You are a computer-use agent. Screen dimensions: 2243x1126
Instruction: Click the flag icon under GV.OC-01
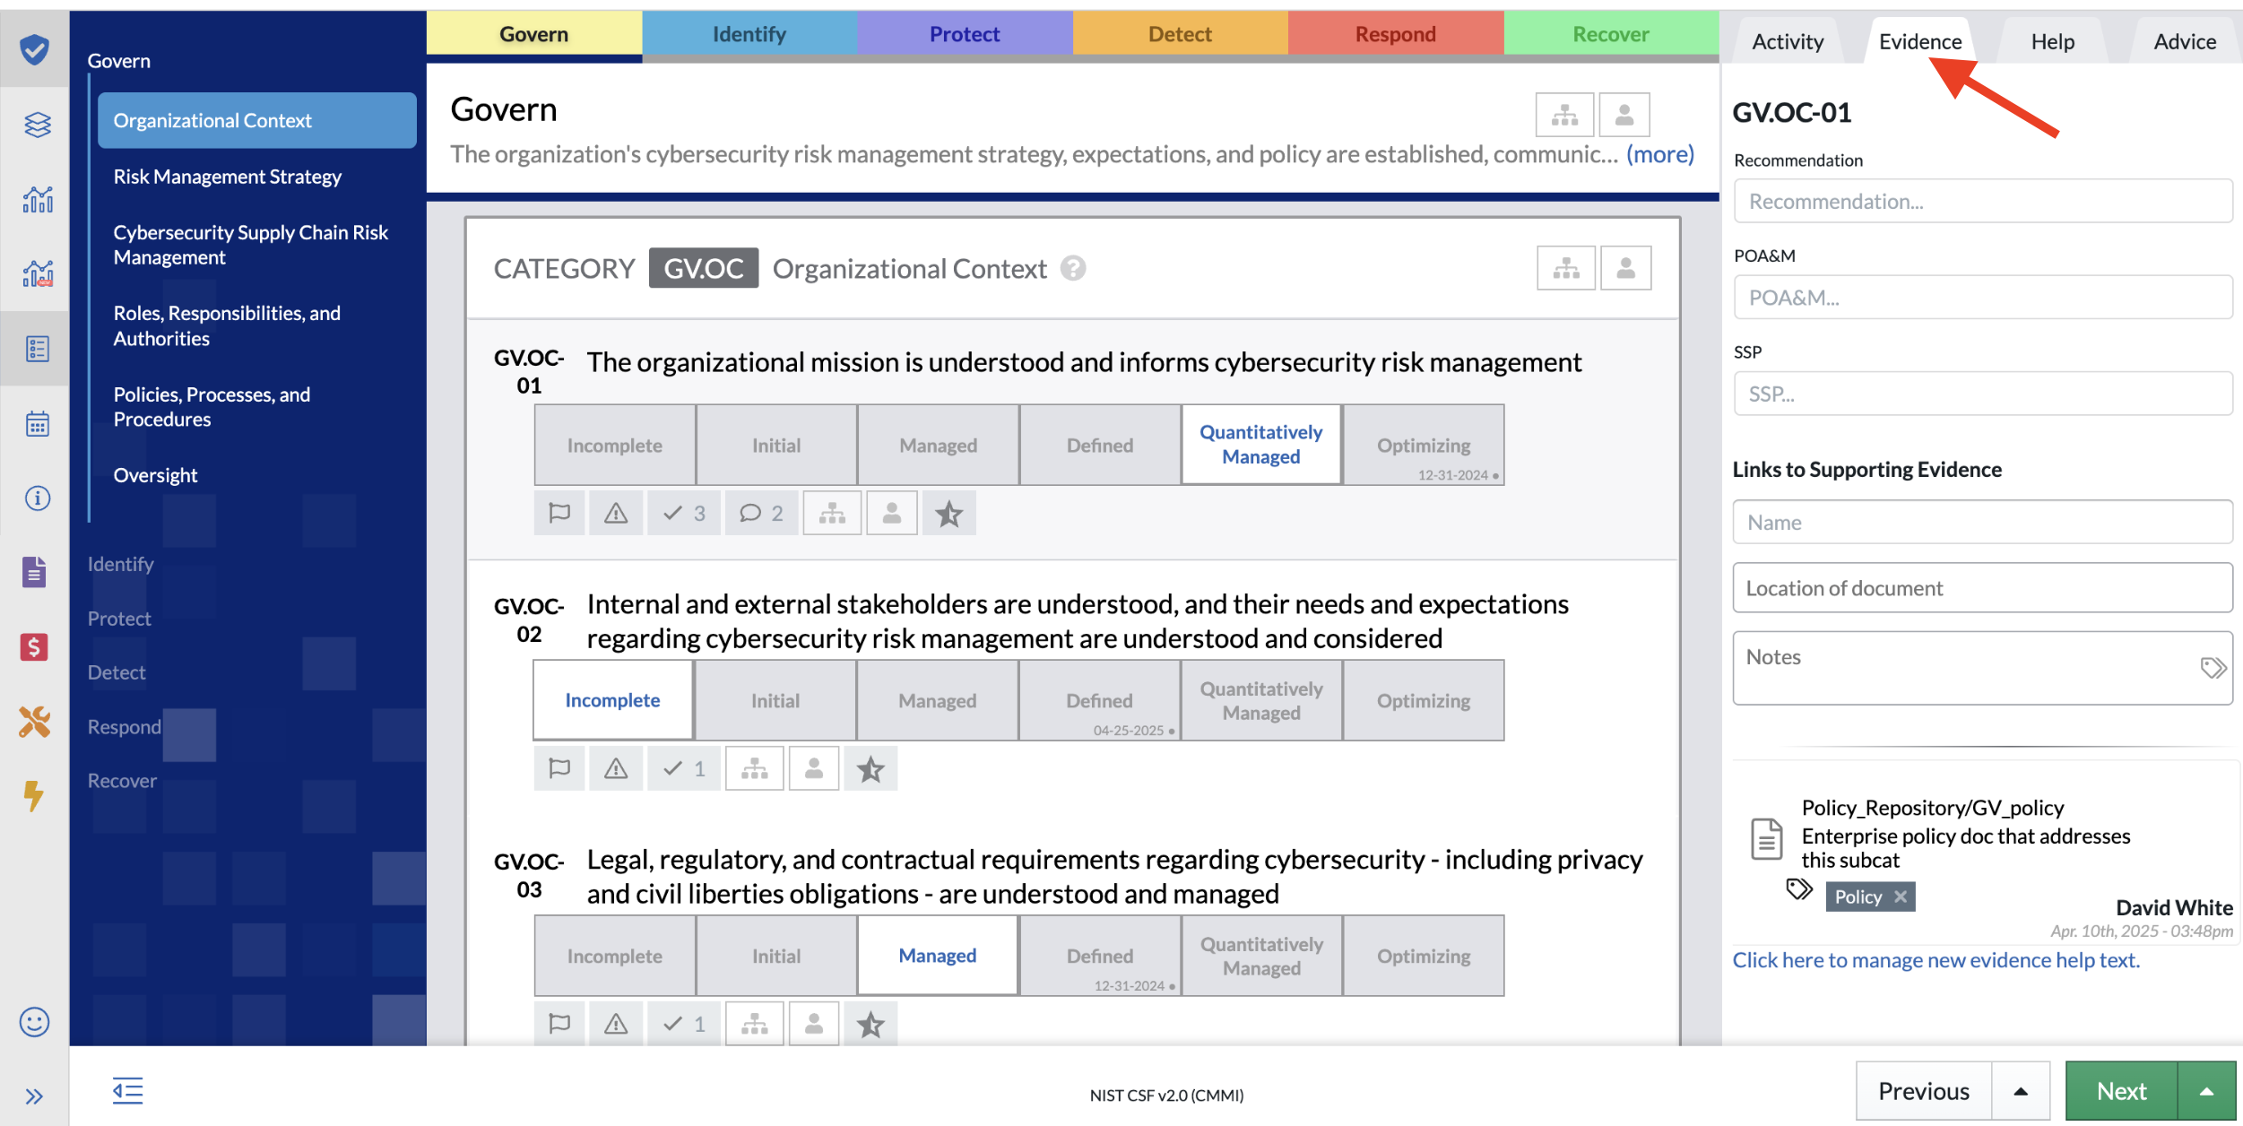click(559, 513)
